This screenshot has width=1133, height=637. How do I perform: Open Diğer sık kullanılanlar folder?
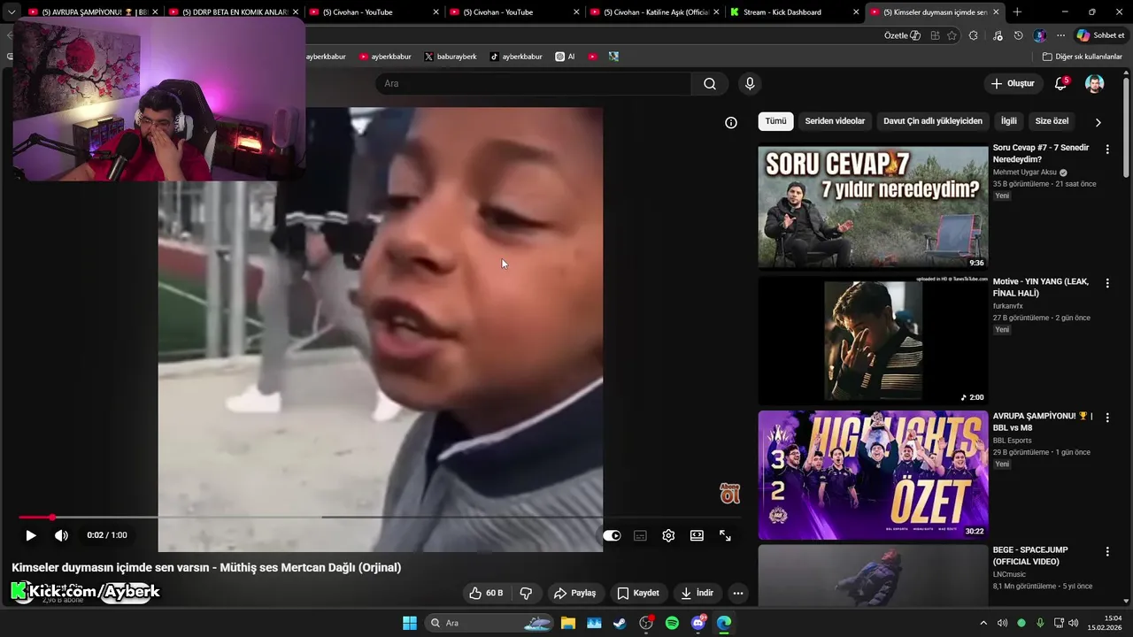pos(1082,57)
